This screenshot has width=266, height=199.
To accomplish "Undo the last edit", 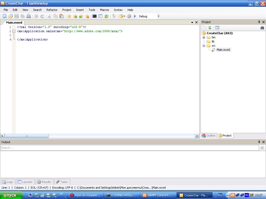I will [x=36, y=16].
